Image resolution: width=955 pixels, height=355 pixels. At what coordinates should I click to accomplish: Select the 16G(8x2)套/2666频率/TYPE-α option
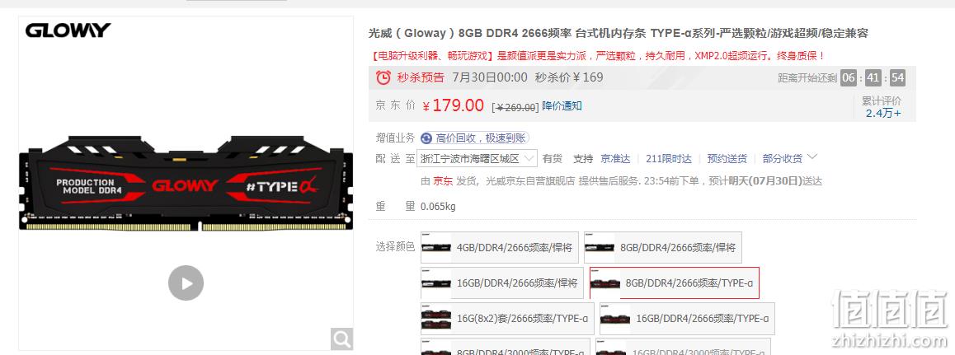[506, 319]
